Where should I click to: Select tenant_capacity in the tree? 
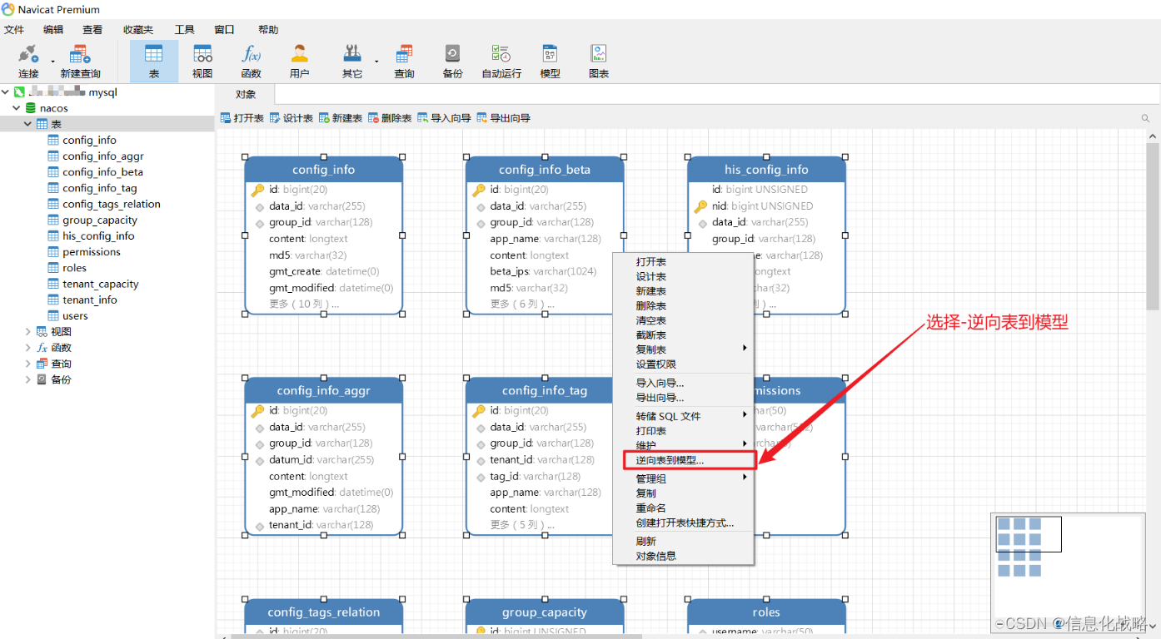(101, 284)
